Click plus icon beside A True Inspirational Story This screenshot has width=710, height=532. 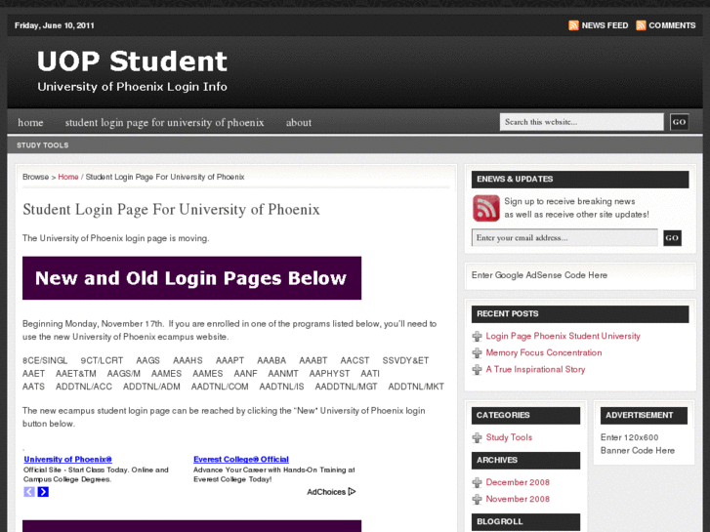point(477,369)
